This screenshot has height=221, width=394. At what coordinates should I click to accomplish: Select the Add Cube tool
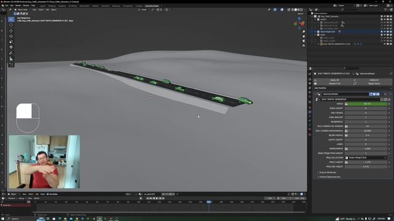(11, 64)
